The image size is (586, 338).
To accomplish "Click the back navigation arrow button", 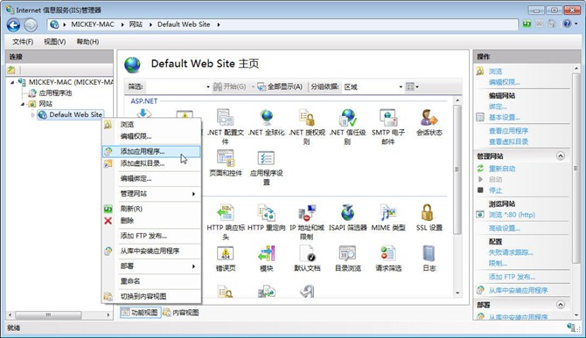I will point(13,25).
